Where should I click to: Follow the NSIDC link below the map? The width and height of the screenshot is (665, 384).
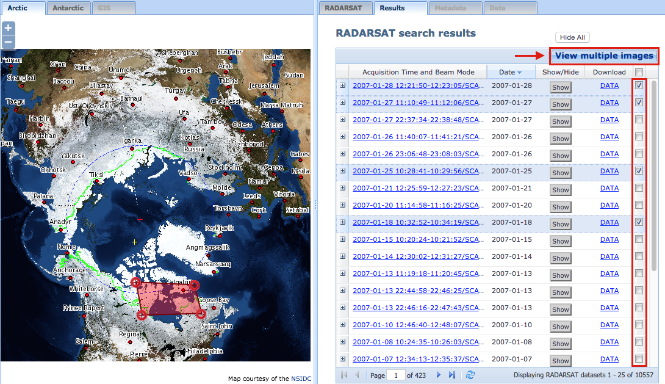(302, 378)
